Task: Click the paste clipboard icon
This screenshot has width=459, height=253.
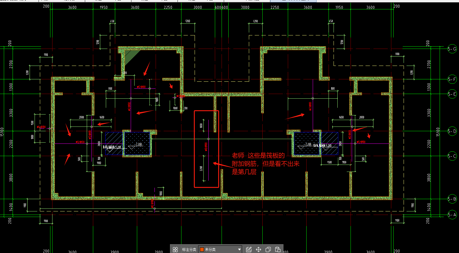Action: click(278, 249)
